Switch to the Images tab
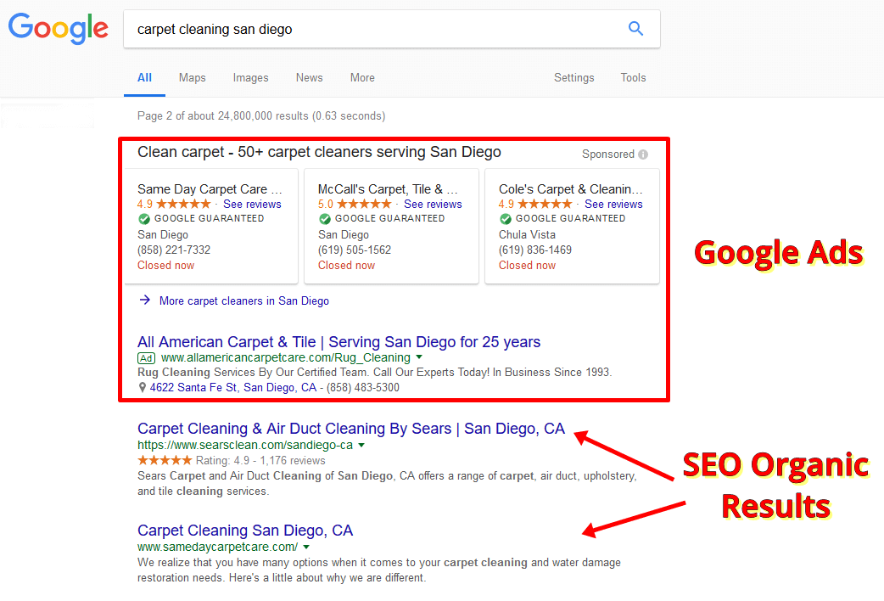Screen dimensions: 884x601 pyautogui.click(x=250, y=77)
